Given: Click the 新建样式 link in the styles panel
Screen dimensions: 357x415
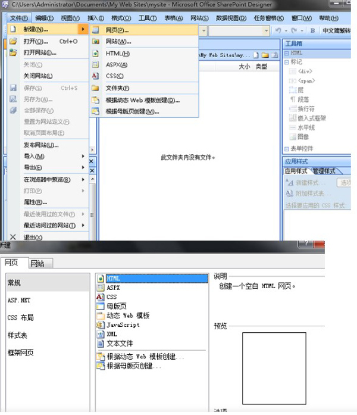Looking at the screenshot, I should coord(311,183).
